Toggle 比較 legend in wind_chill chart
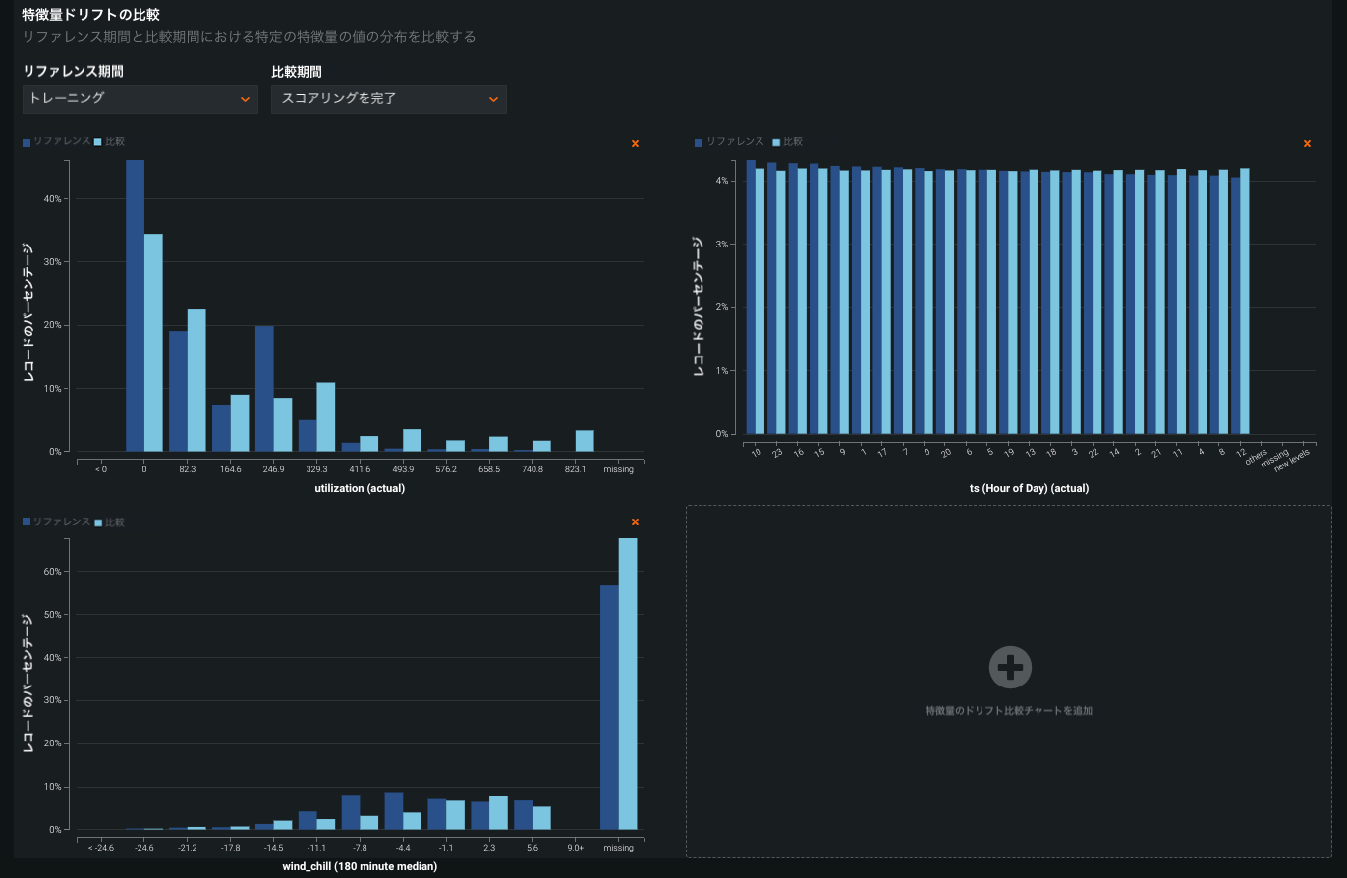 [x=110, y=522]
